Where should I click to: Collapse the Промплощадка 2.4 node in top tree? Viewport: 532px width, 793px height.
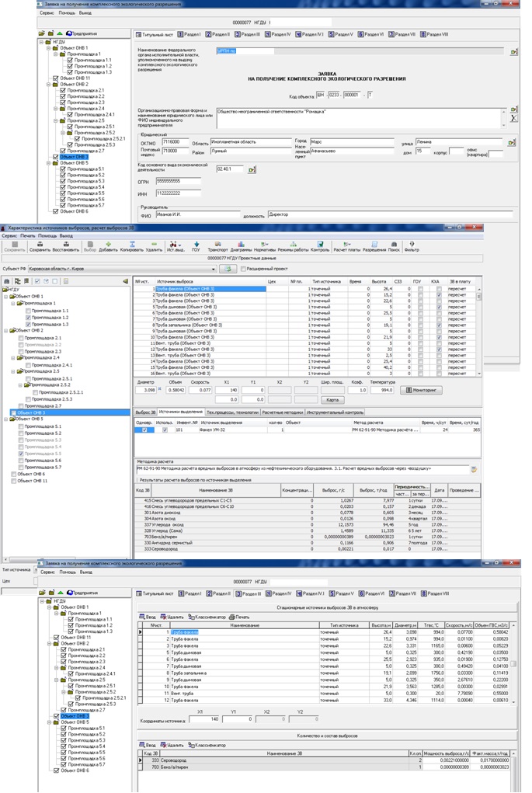point(56,109)
